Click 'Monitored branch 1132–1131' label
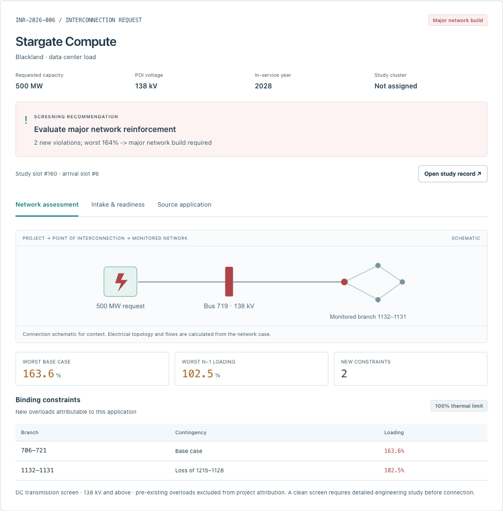503x511 pixels. [368, 317]
